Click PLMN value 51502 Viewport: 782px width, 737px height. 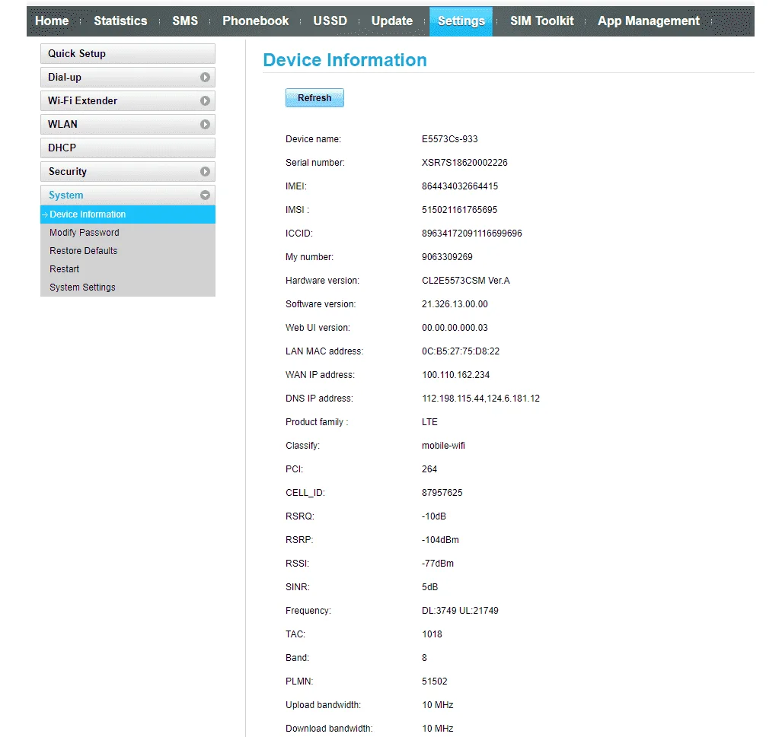[x=435, y=681]
